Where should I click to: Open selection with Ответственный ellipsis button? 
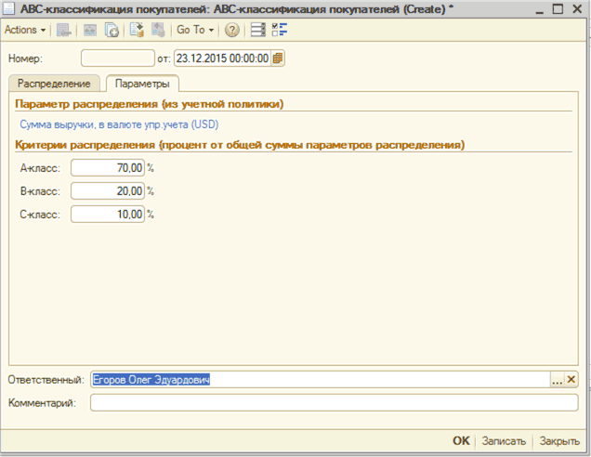558,380
